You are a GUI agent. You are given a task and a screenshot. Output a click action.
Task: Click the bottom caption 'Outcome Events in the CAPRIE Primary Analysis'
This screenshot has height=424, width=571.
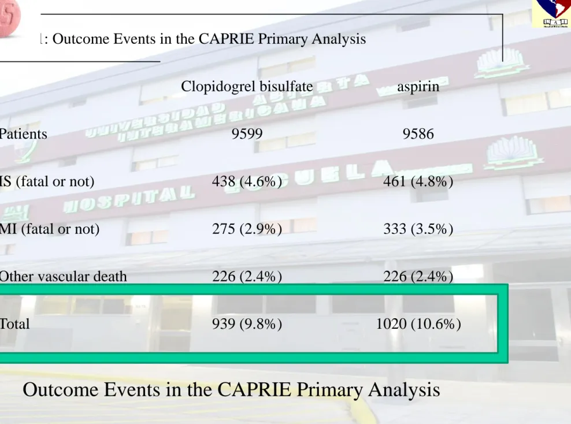tap(231, 390)
